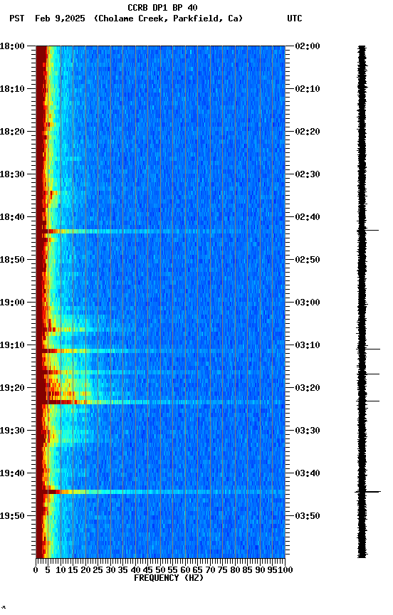Click the '03:30' UTC time label

[x=308, y=431]
